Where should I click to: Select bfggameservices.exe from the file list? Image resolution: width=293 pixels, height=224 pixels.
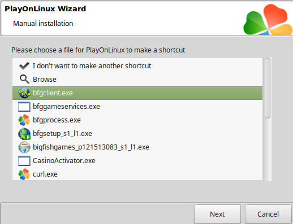pos(137,107)
